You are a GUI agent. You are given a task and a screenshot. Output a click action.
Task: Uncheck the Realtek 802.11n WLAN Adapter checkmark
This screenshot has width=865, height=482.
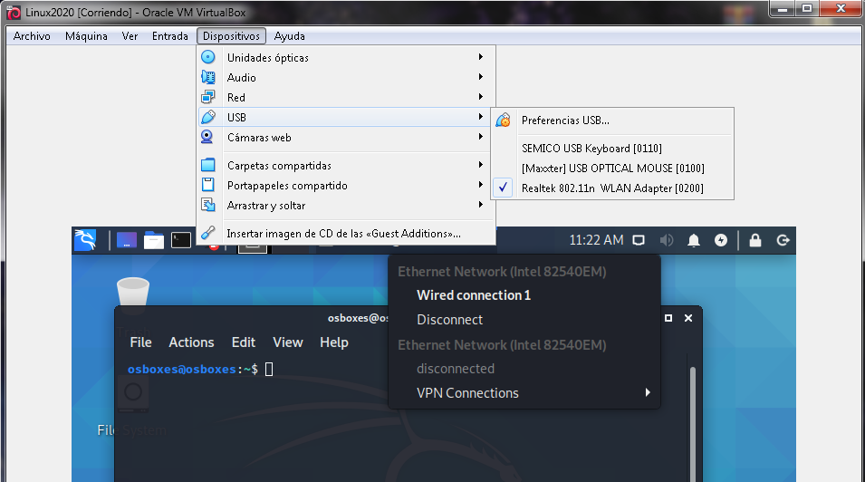[503, 188]
